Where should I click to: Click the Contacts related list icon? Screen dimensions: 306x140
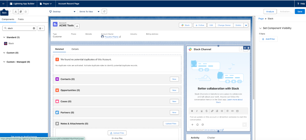(x=57, y=79)
